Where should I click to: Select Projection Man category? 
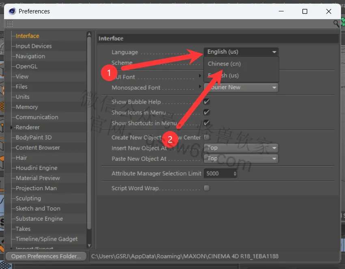click(x=36, y=188)
